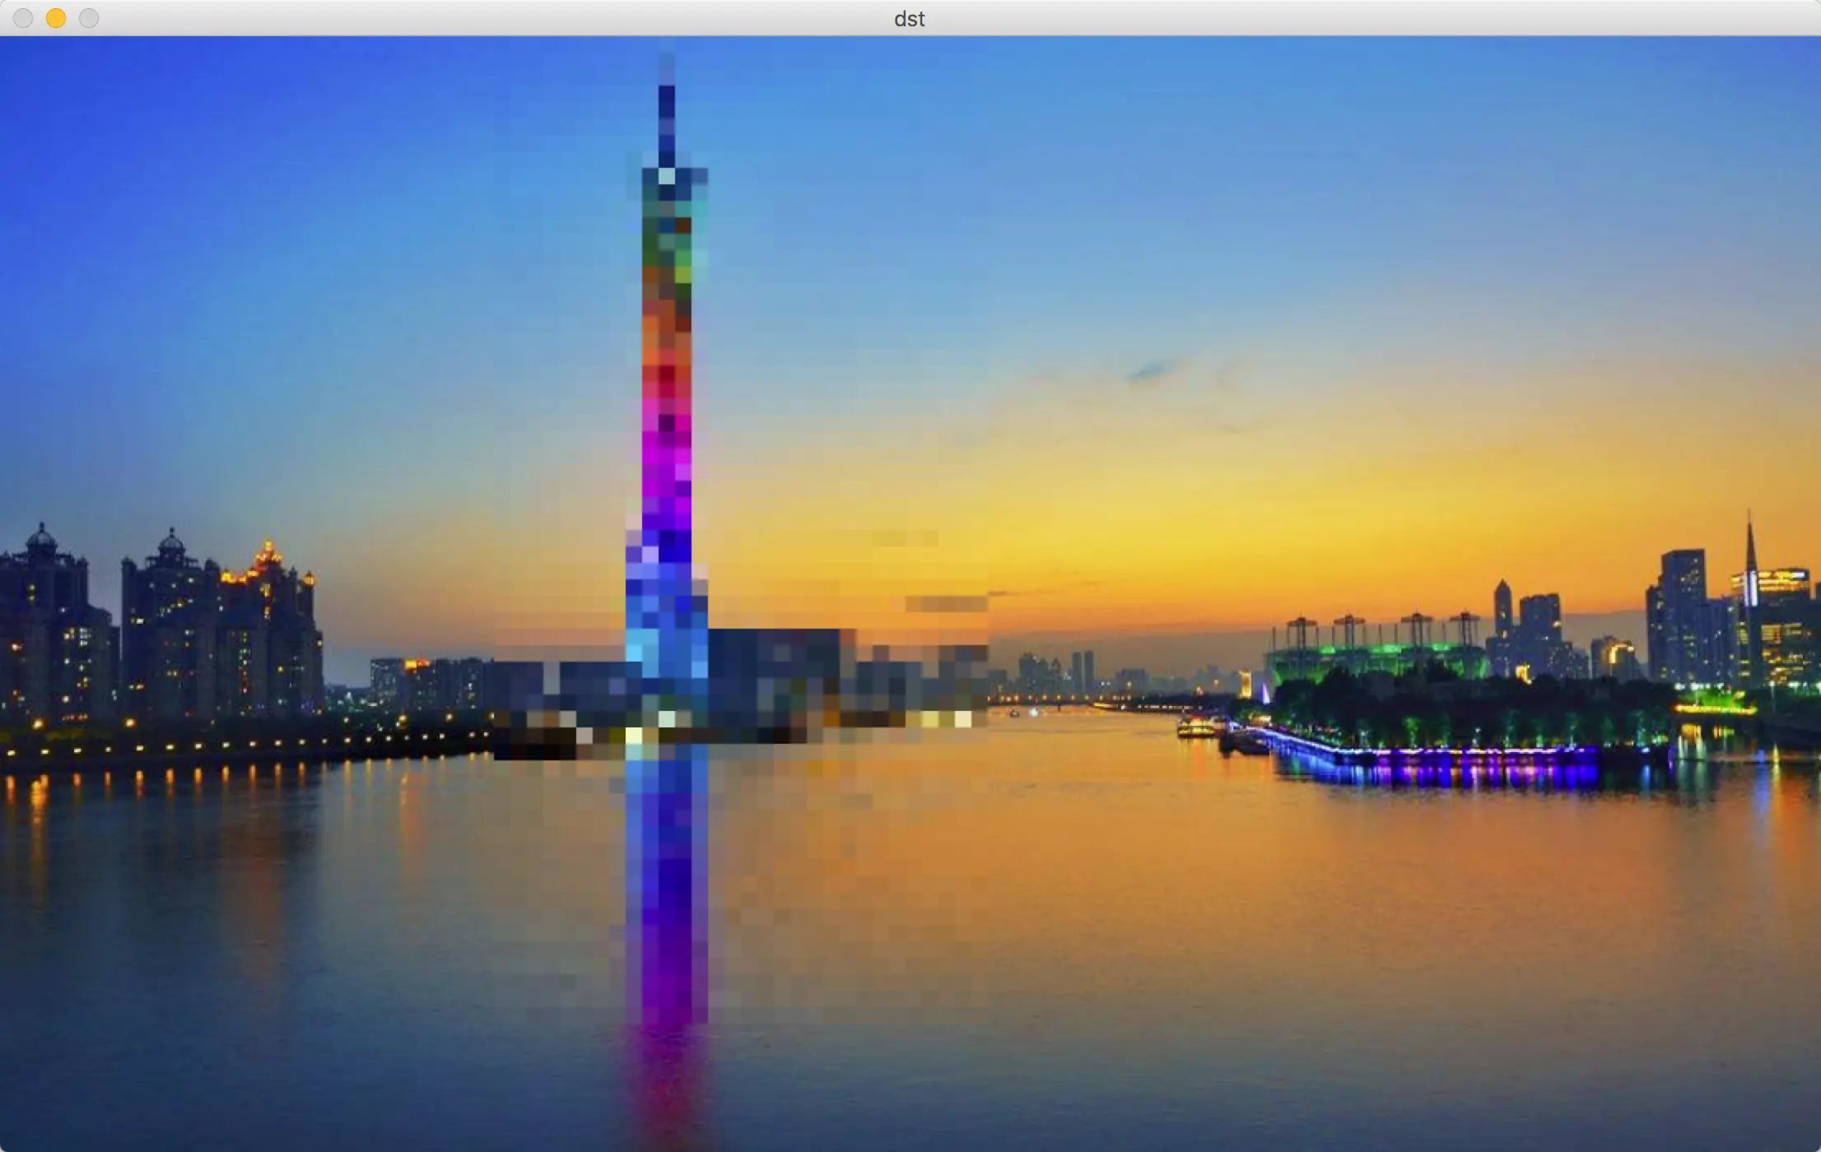1821x1152 pixels.
Task: Click the small lit boat on the river
Action: [x=1195, y=728]
